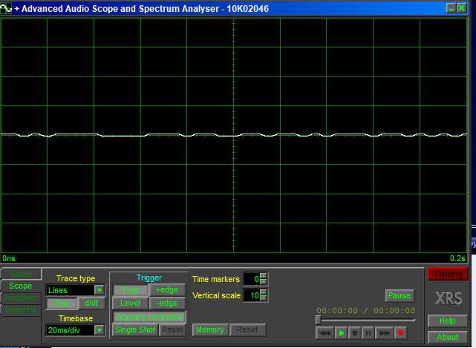Click the playback position slider track

[x=365, y=320]
